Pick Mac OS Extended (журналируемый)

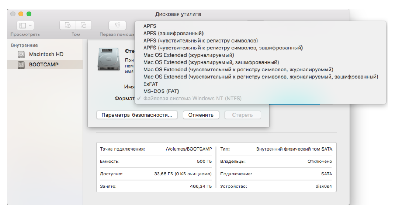[188, 55]
